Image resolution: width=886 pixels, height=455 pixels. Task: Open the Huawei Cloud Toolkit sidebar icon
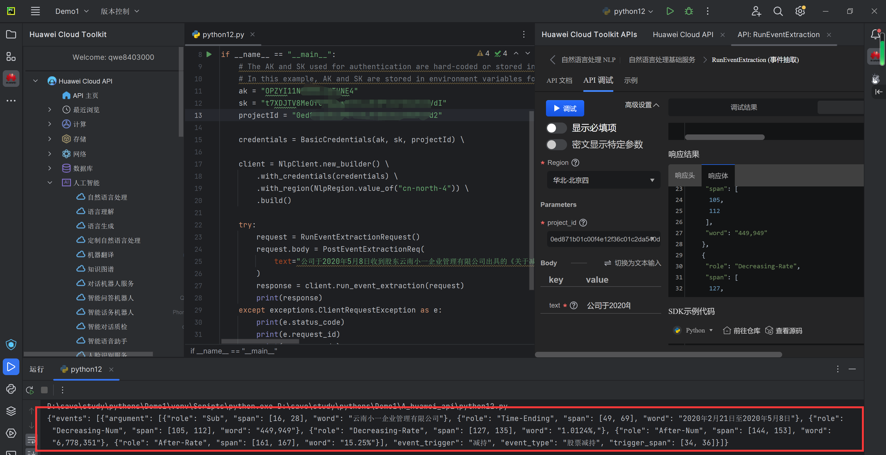(x=11, y=79)
